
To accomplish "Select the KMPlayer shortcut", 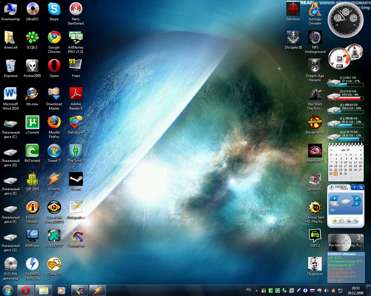I will point(32,238).
